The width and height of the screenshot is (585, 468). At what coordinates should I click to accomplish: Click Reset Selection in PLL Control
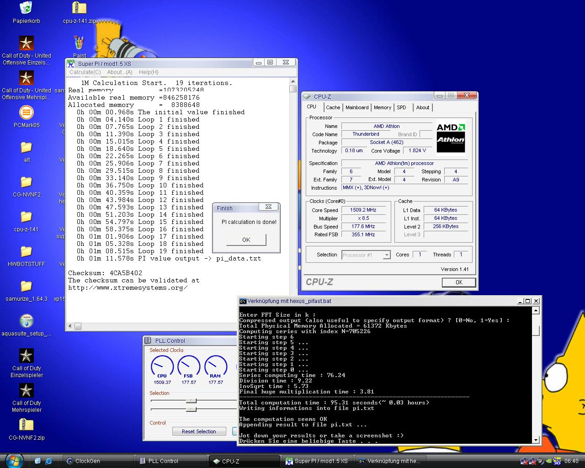pyautogui.click(x=199, y=431)
